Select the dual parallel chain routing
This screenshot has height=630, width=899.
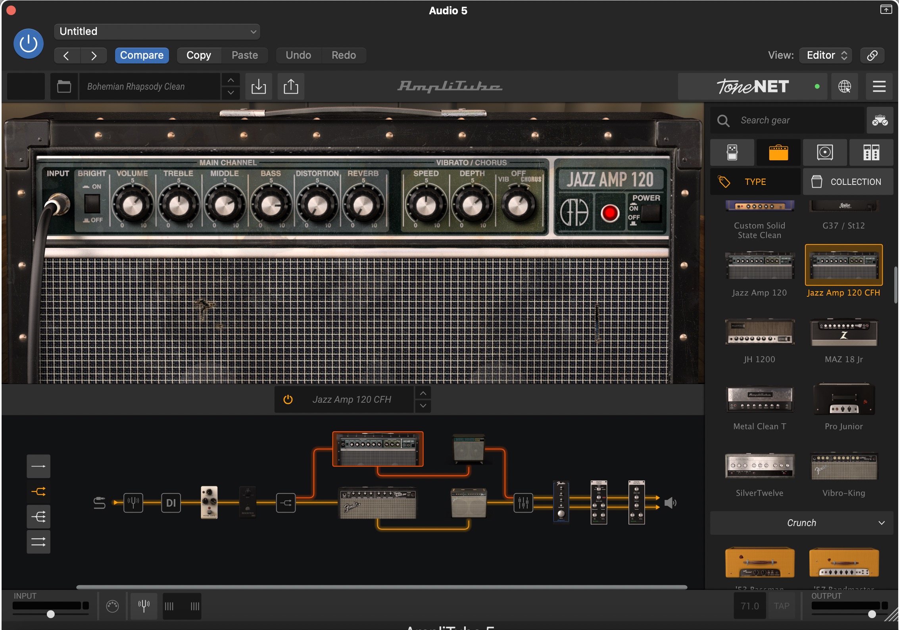point(38,542)
